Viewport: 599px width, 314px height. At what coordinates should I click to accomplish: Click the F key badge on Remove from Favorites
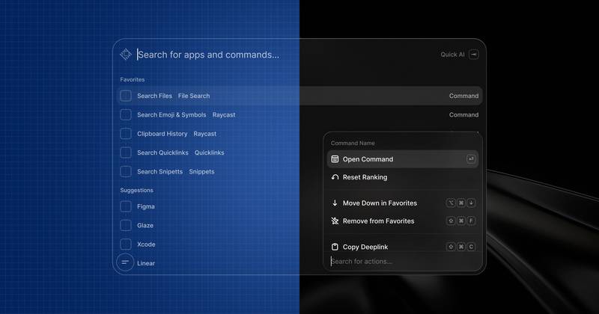[x=471, y=221]
